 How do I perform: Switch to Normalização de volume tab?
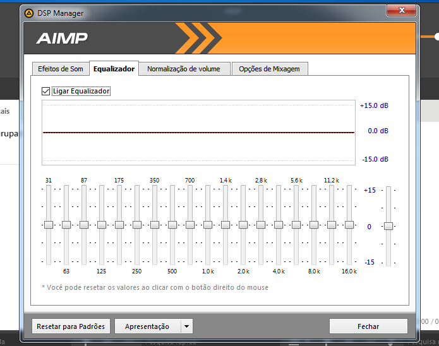[184, 69]
